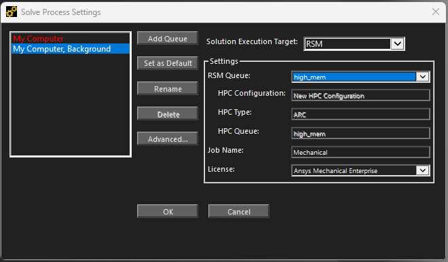Close the Solve Process Settings window

pos(436,12)
